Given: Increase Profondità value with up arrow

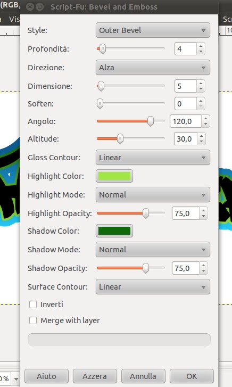Looking at the screenshot, I should pos(201,46).
